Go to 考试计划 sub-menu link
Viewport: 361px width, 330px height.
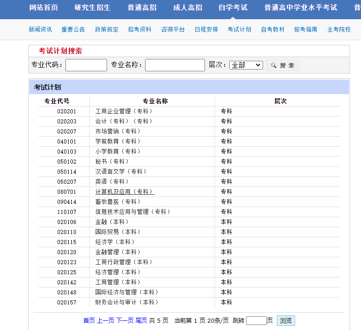pyautogui.click(x=239, y=29)
